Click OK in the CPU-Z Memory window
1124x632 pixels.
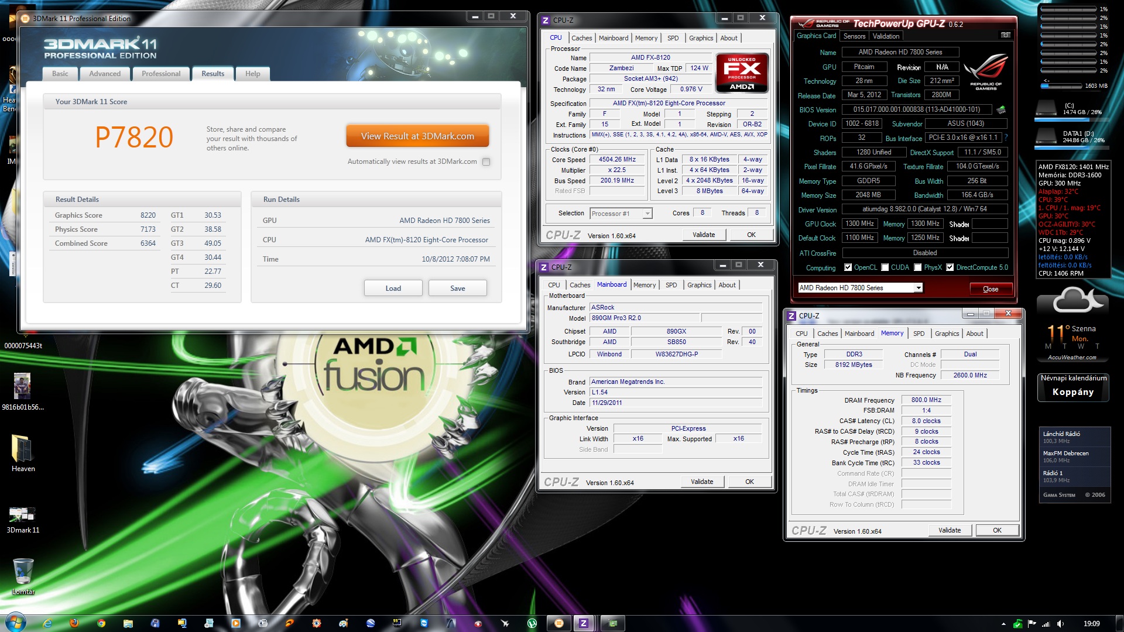[x=997, y=531]
